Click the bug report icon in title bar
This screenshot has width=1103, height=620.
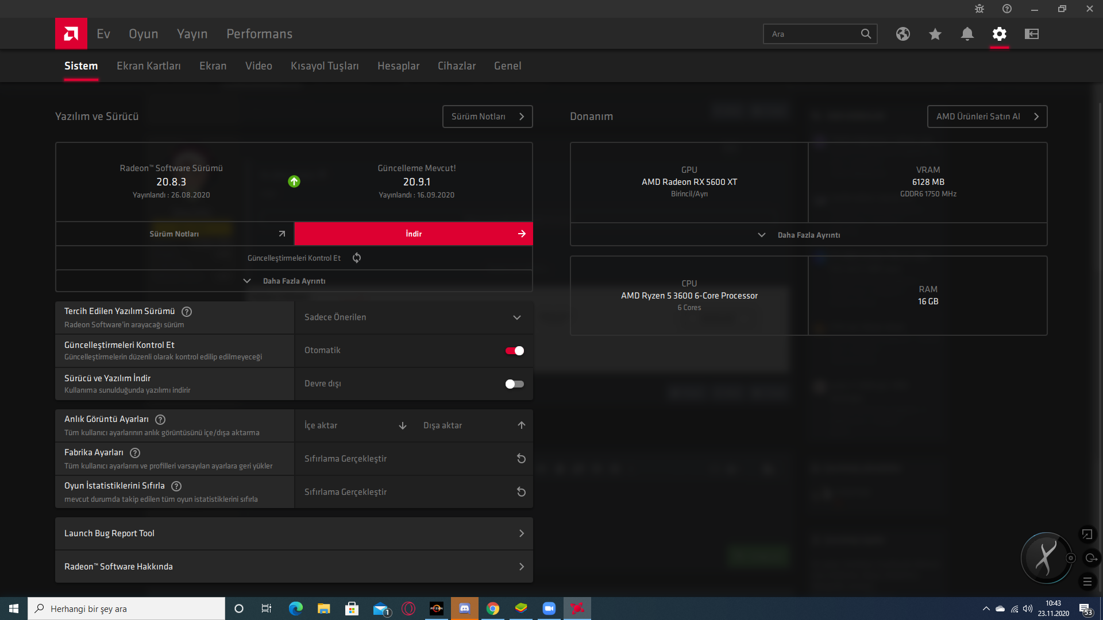point(979,9)
